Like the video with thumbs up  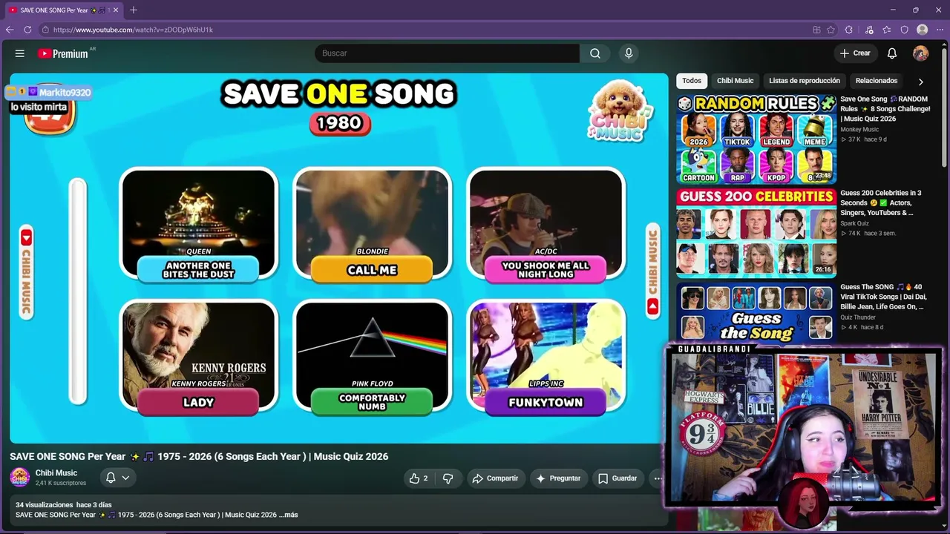[x=419, y=478]
